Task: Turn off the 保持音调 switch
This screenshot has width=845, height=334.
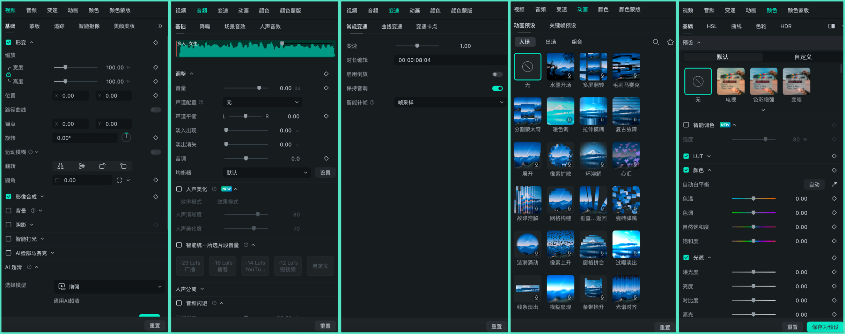Action: pyautogui.click(x=498, y=89)
